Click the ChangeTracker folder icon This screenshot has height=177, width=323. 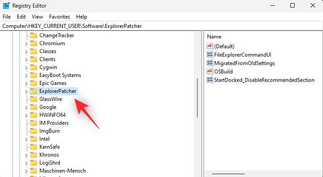[x=33, y=35]
